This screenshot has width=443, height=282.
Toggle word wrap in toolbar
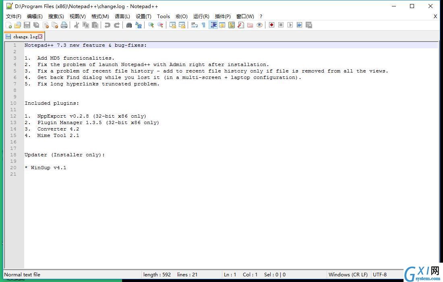coord(195,25)
